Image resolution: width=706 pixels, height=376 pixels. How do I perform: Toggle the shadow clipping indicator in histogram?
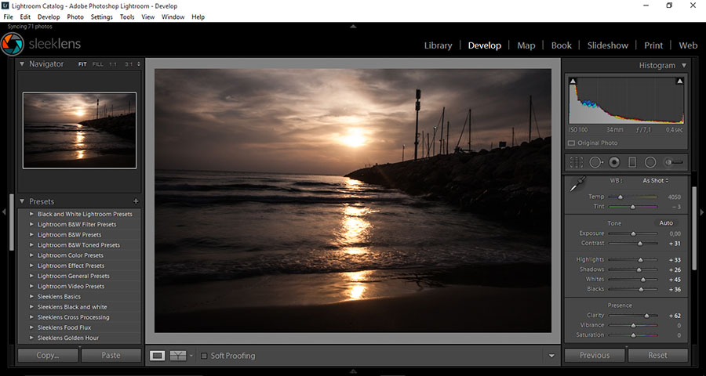(x=573, y=81)
